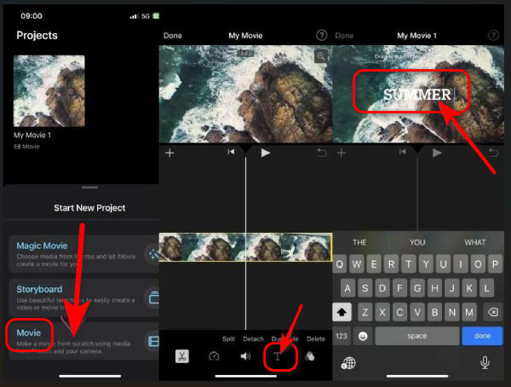Open the Filters circles tool
Screen dimensions: 511x387
coord(309,356)
